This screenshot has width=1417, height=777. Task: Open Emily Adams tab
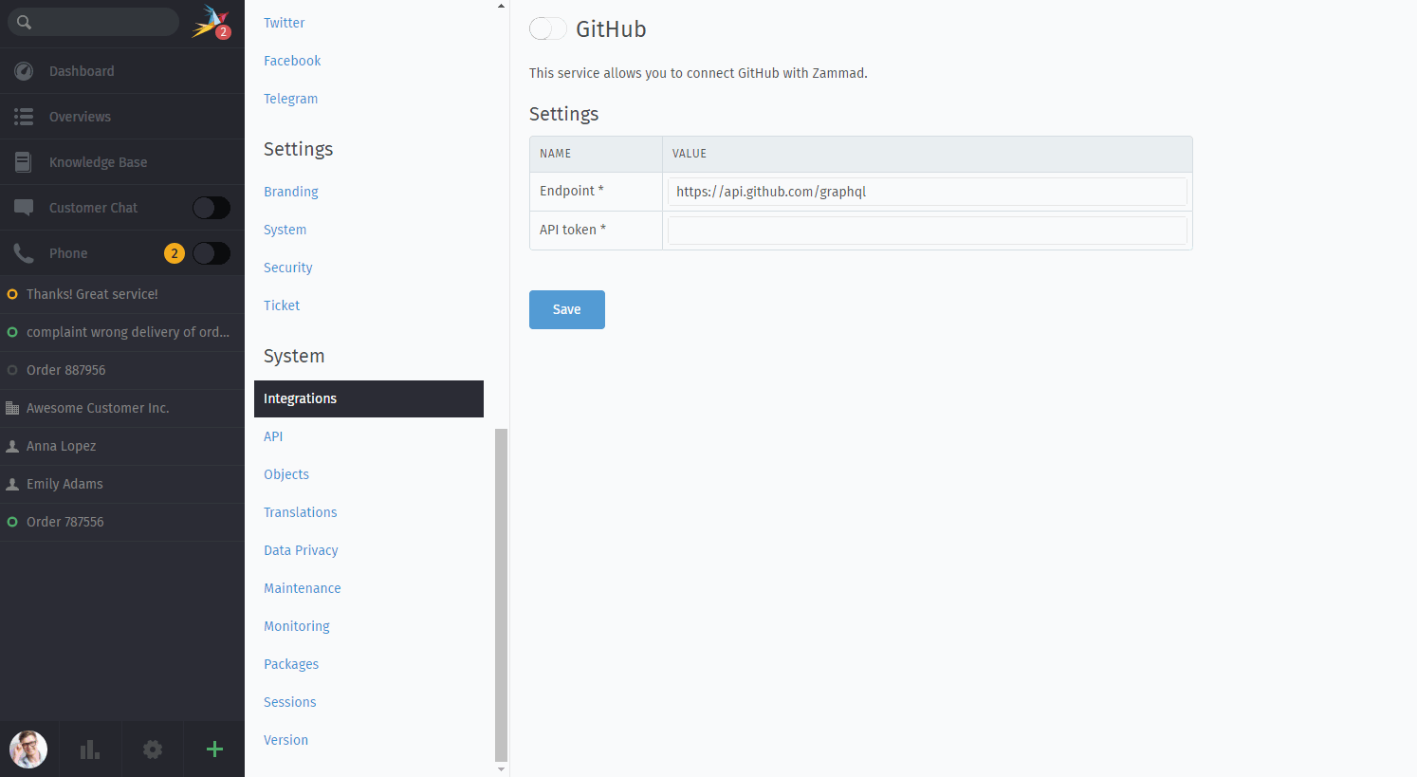pyautogui.click(x=122, y=484)
